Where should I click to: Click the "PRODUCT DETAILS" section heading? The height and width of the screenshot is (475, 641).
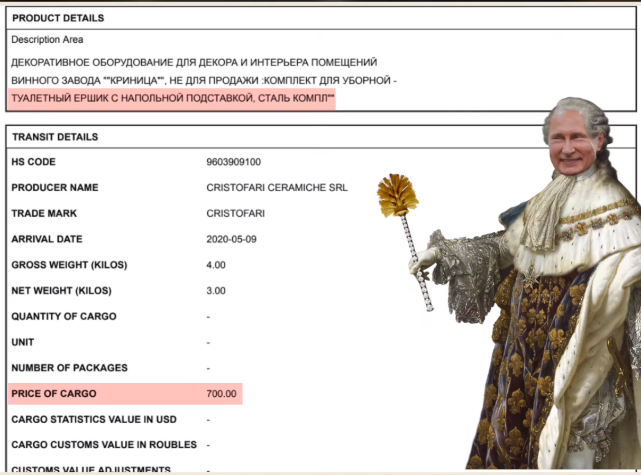tap(58, 18)
